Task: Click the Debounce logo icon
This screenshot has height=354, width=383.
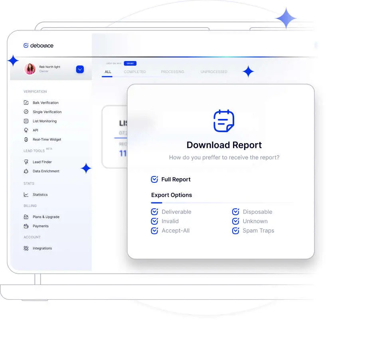Action: point(26,45)
